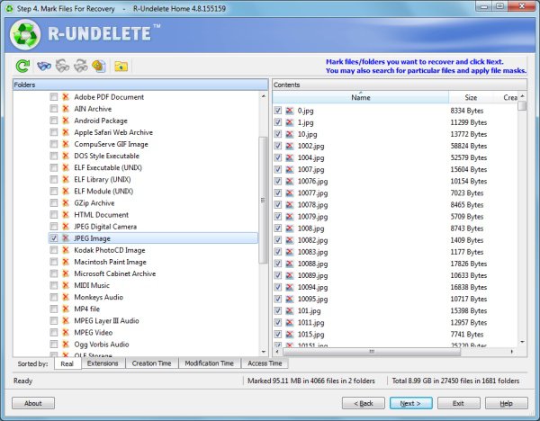Click the third glasses toolbar icon
Viewport: 540px width, 421px height.
tap(81, 66)
